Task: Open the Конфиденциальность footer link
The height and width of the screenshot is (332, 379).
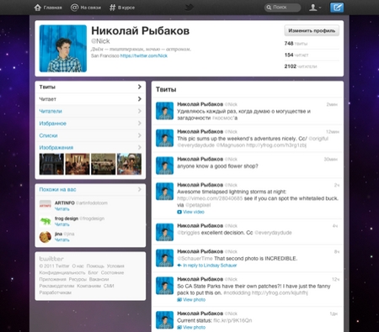Action: 62,272
